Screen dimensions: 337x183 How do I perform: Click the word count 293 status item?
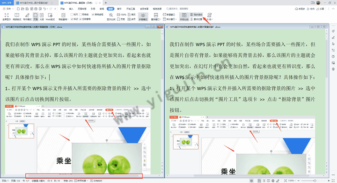tap(68, 181)
